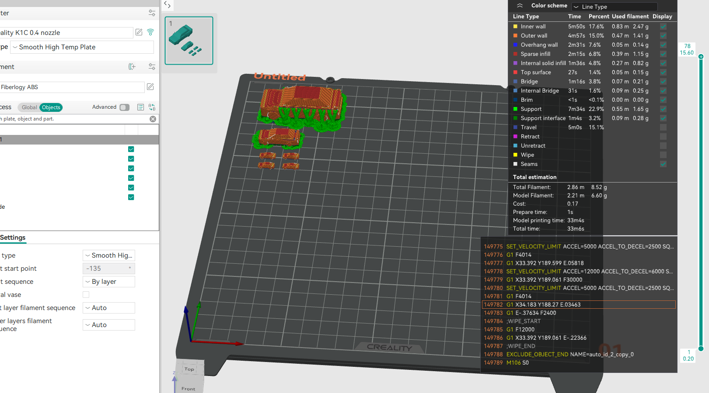Screen dimensions: 709x393
Task: Enable display of Travel lines
Action: pyautogui.click(x=663, y=128)
